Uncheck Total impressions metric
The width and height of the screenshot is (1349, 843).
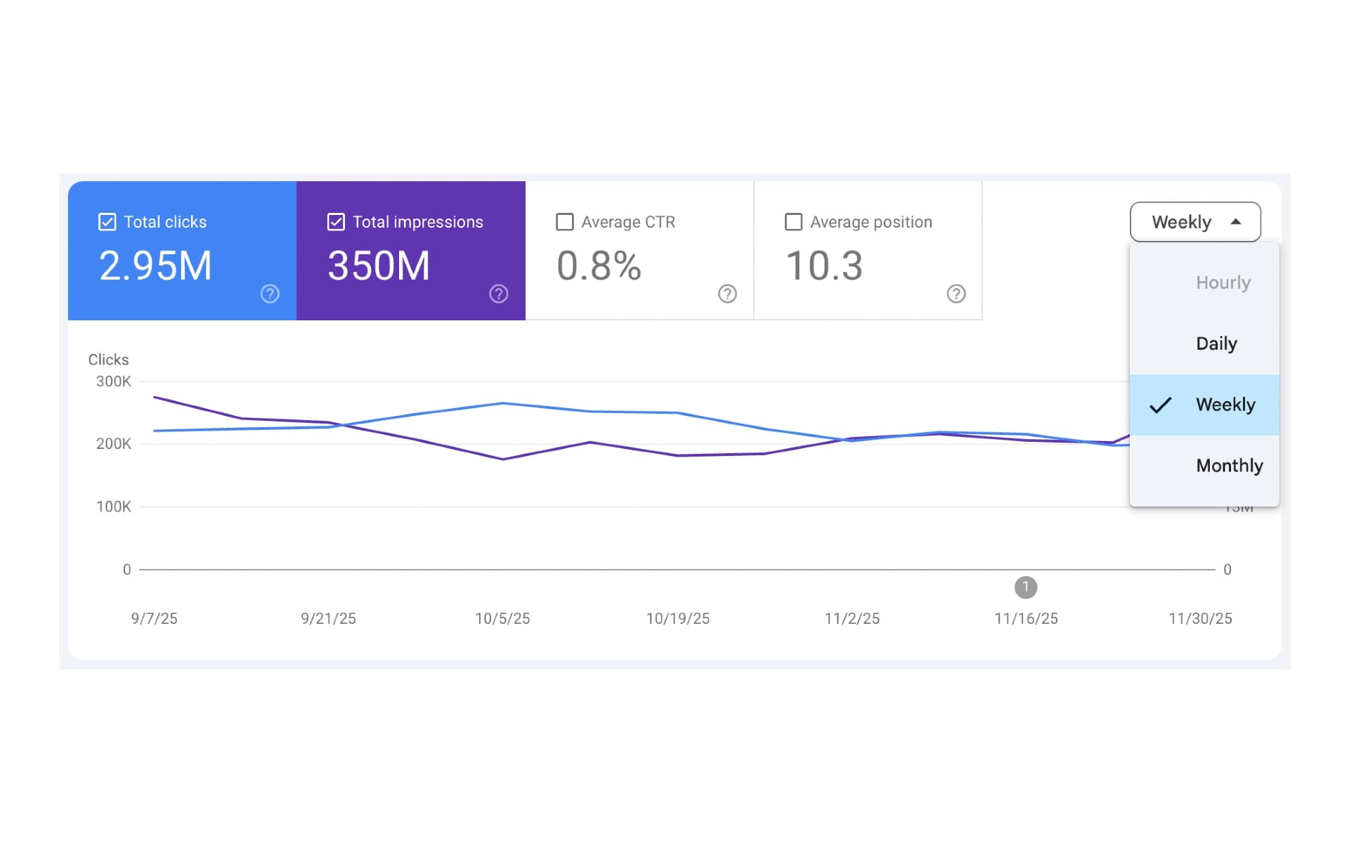(335, 221)
